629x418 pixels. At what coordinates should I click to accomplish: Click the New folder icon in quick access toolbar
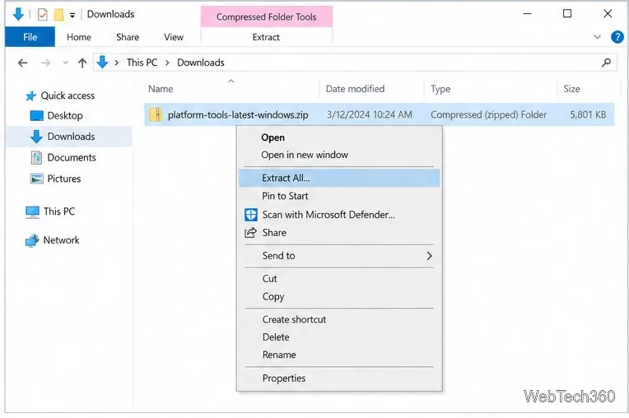(x=59, y=15)
